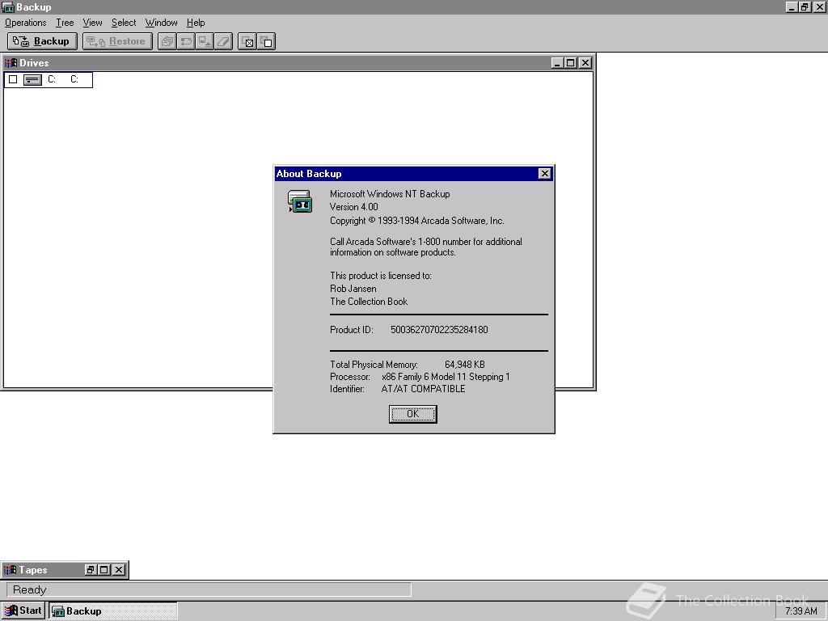
Task: Click 'Version 4.00' text
Action: coord(354,207)
